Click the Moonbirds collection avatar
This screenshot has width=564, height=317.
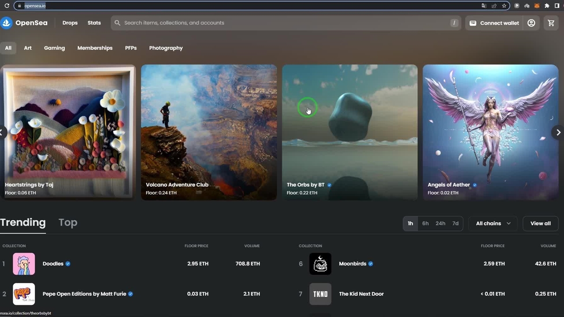[320, 264]
